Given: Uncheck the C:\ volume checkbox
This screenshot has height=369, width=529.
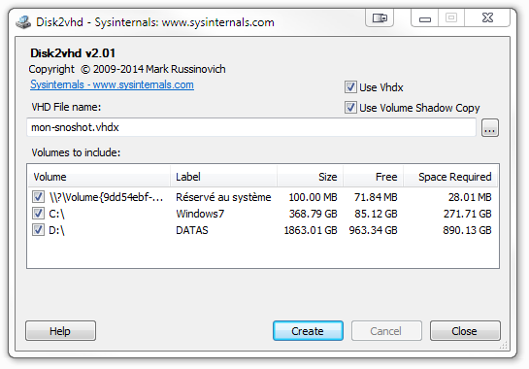Looking at the screenshot, I should [38, 214].
